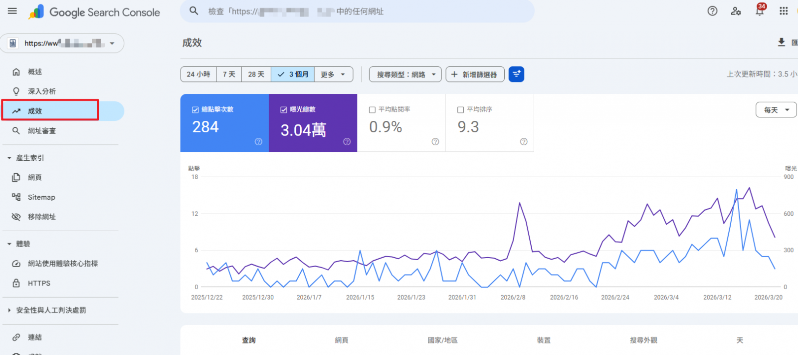Switch to 裝置 tab

[544, 340]
